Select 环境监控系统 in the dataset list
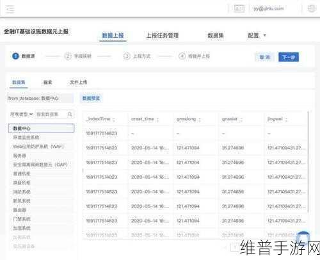 [x=26, y=137]
